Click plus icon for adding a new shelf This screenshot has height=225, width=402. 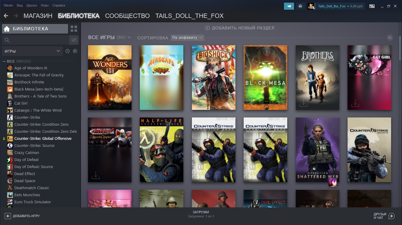pos(207,28)
